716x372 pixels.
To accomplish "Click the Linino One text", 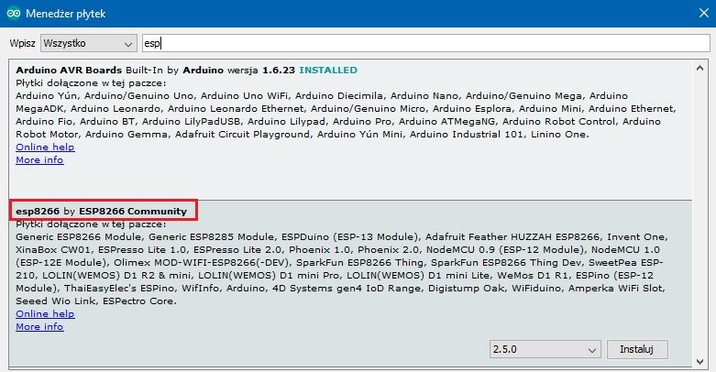I will coord(559,134).
